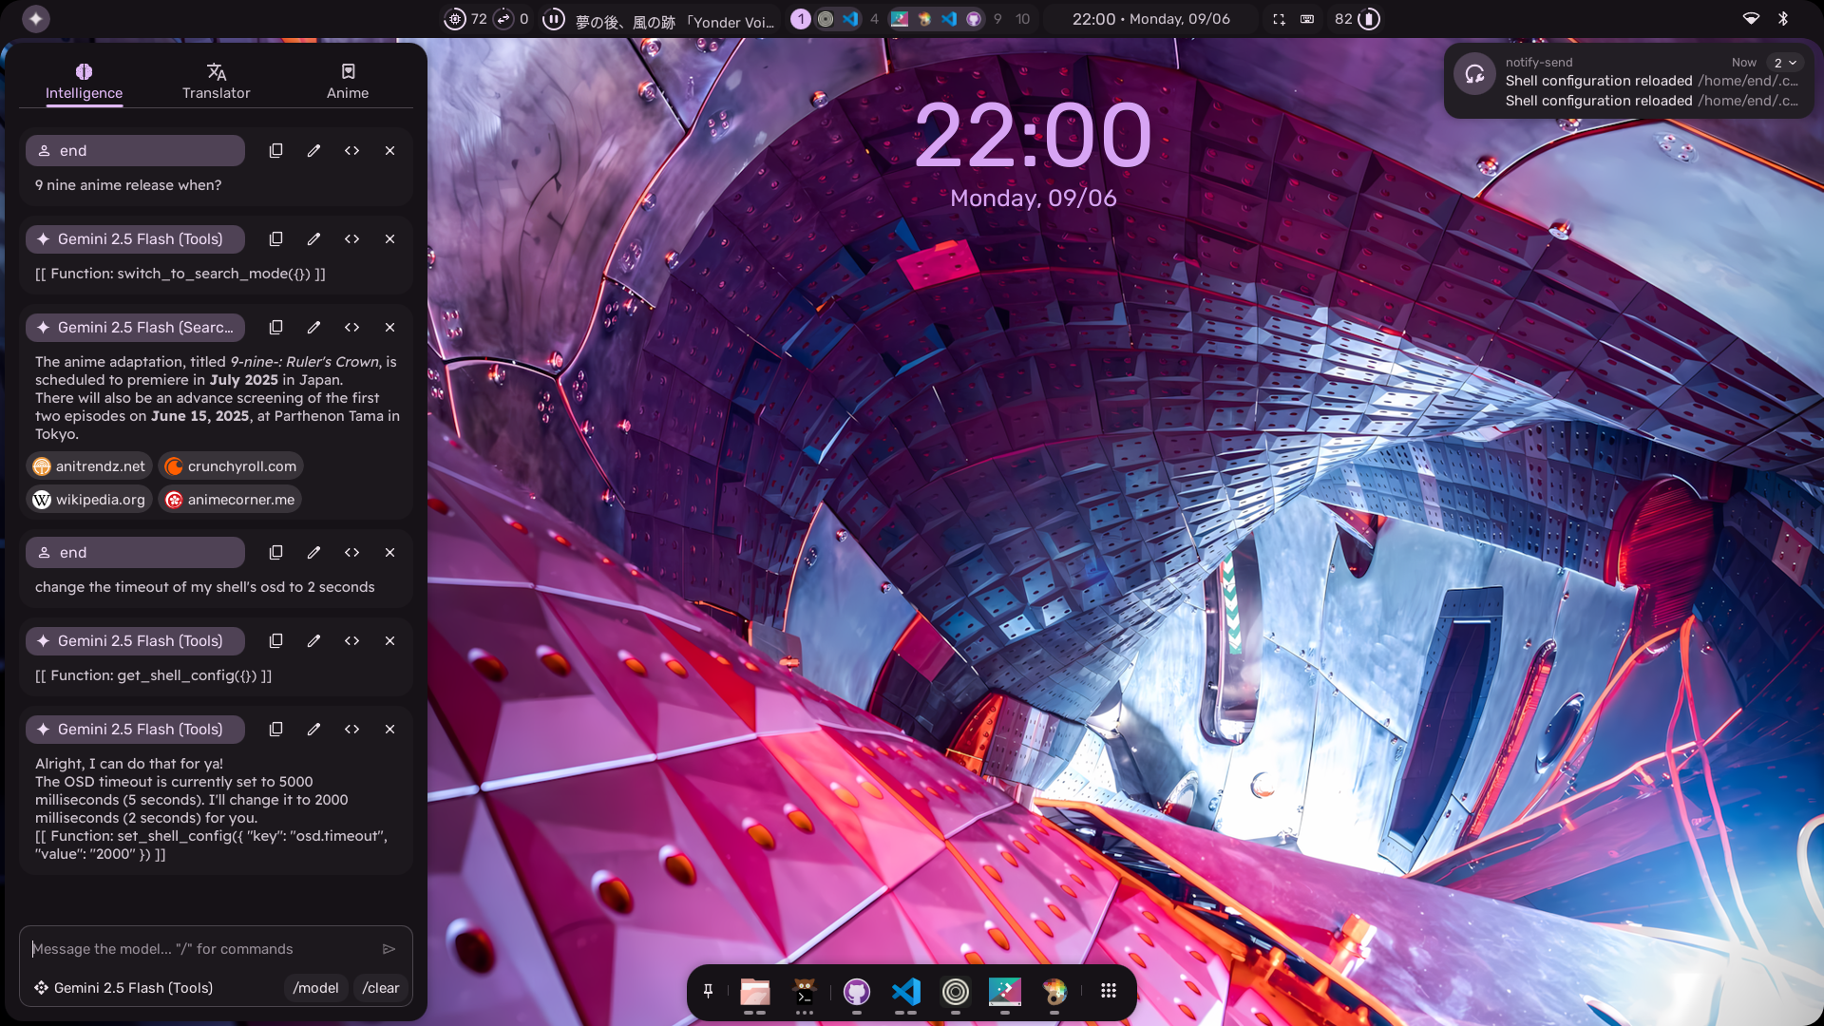
Task: Switch to the Anime tab
Action: [x=347, y=82]
